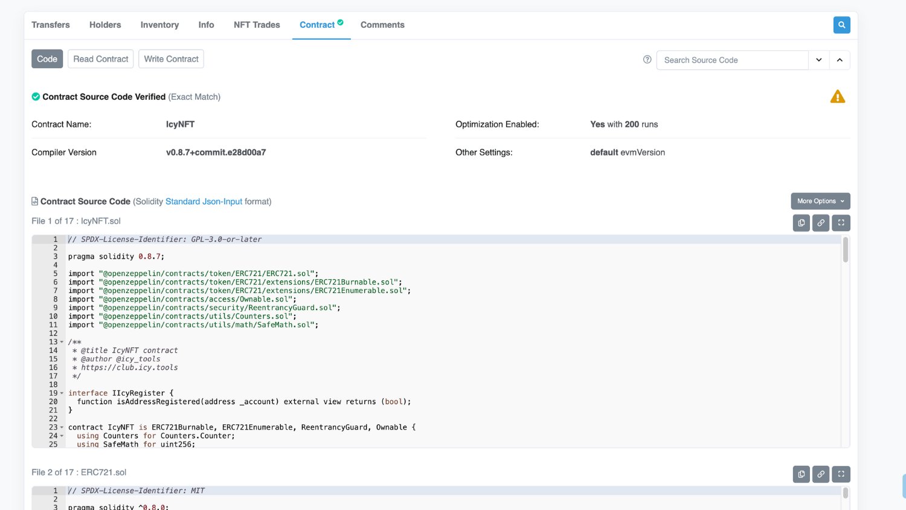The width and height of the screenshot is (906, 510).
Task: Copy permalink for ERC721.sol file
Action: [821, 474]
